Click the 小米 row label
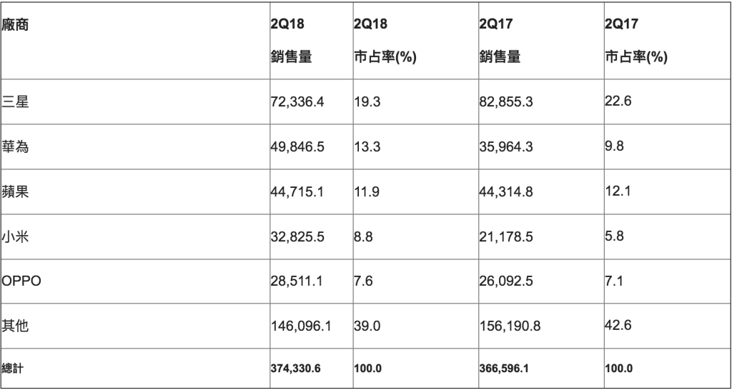732x390 pixels. tap(16, 236)
